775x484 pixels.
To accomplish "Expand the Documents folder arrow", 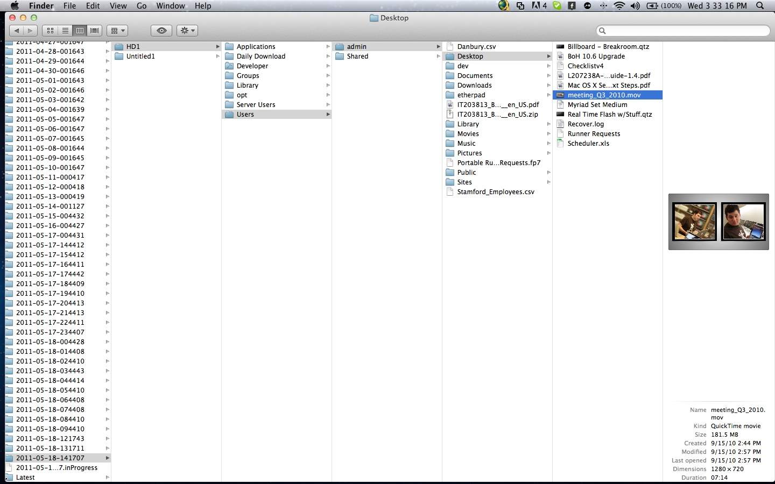I will coord(548,76).
